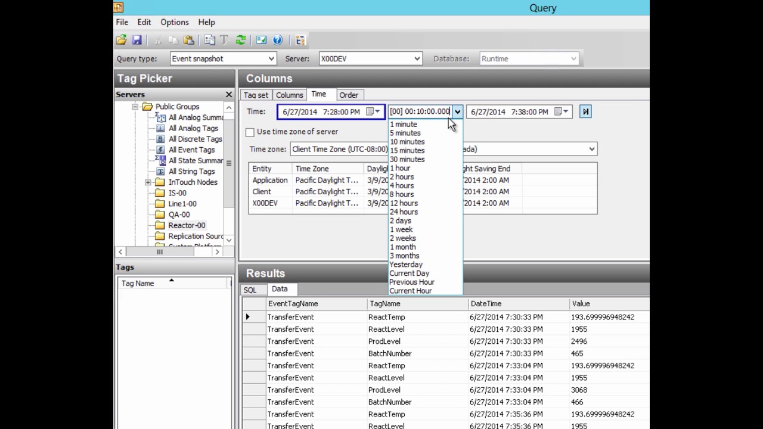
Task: Click the duration field showing 00:10:00.000
Action: 420,111
